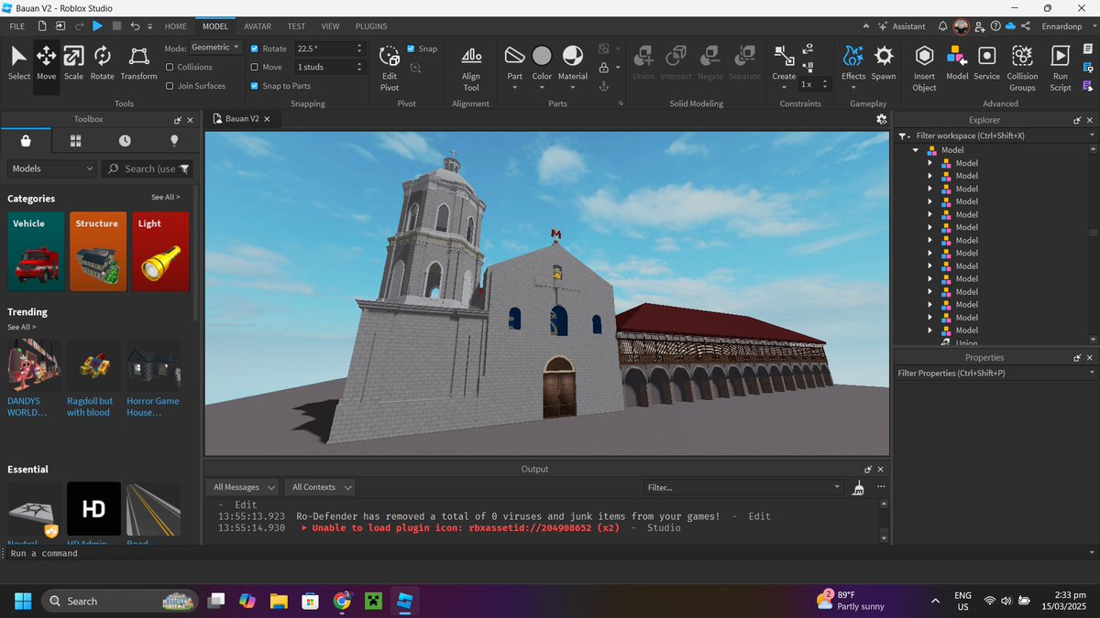Open the Assistant button
Viewport: 1100px width, 618px height.
coord(902,27)
